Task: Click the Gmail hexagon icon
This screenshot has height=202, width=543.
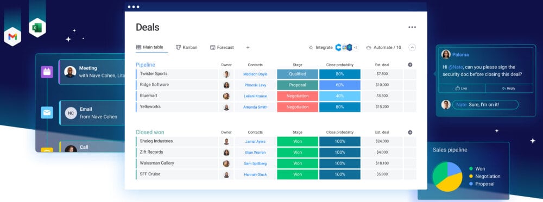Action: point(12,37)
